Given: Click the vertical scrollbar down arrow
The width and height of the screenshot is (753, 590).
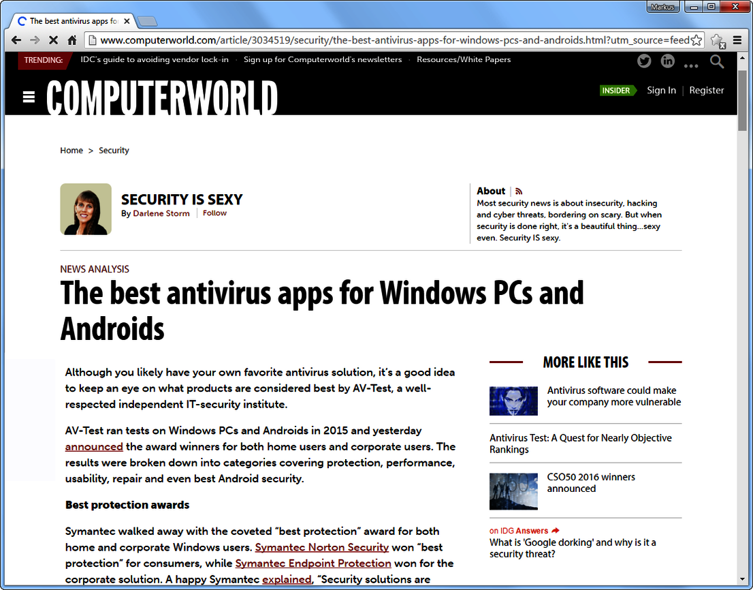Looking at the screenshot, I should point(742,579).
